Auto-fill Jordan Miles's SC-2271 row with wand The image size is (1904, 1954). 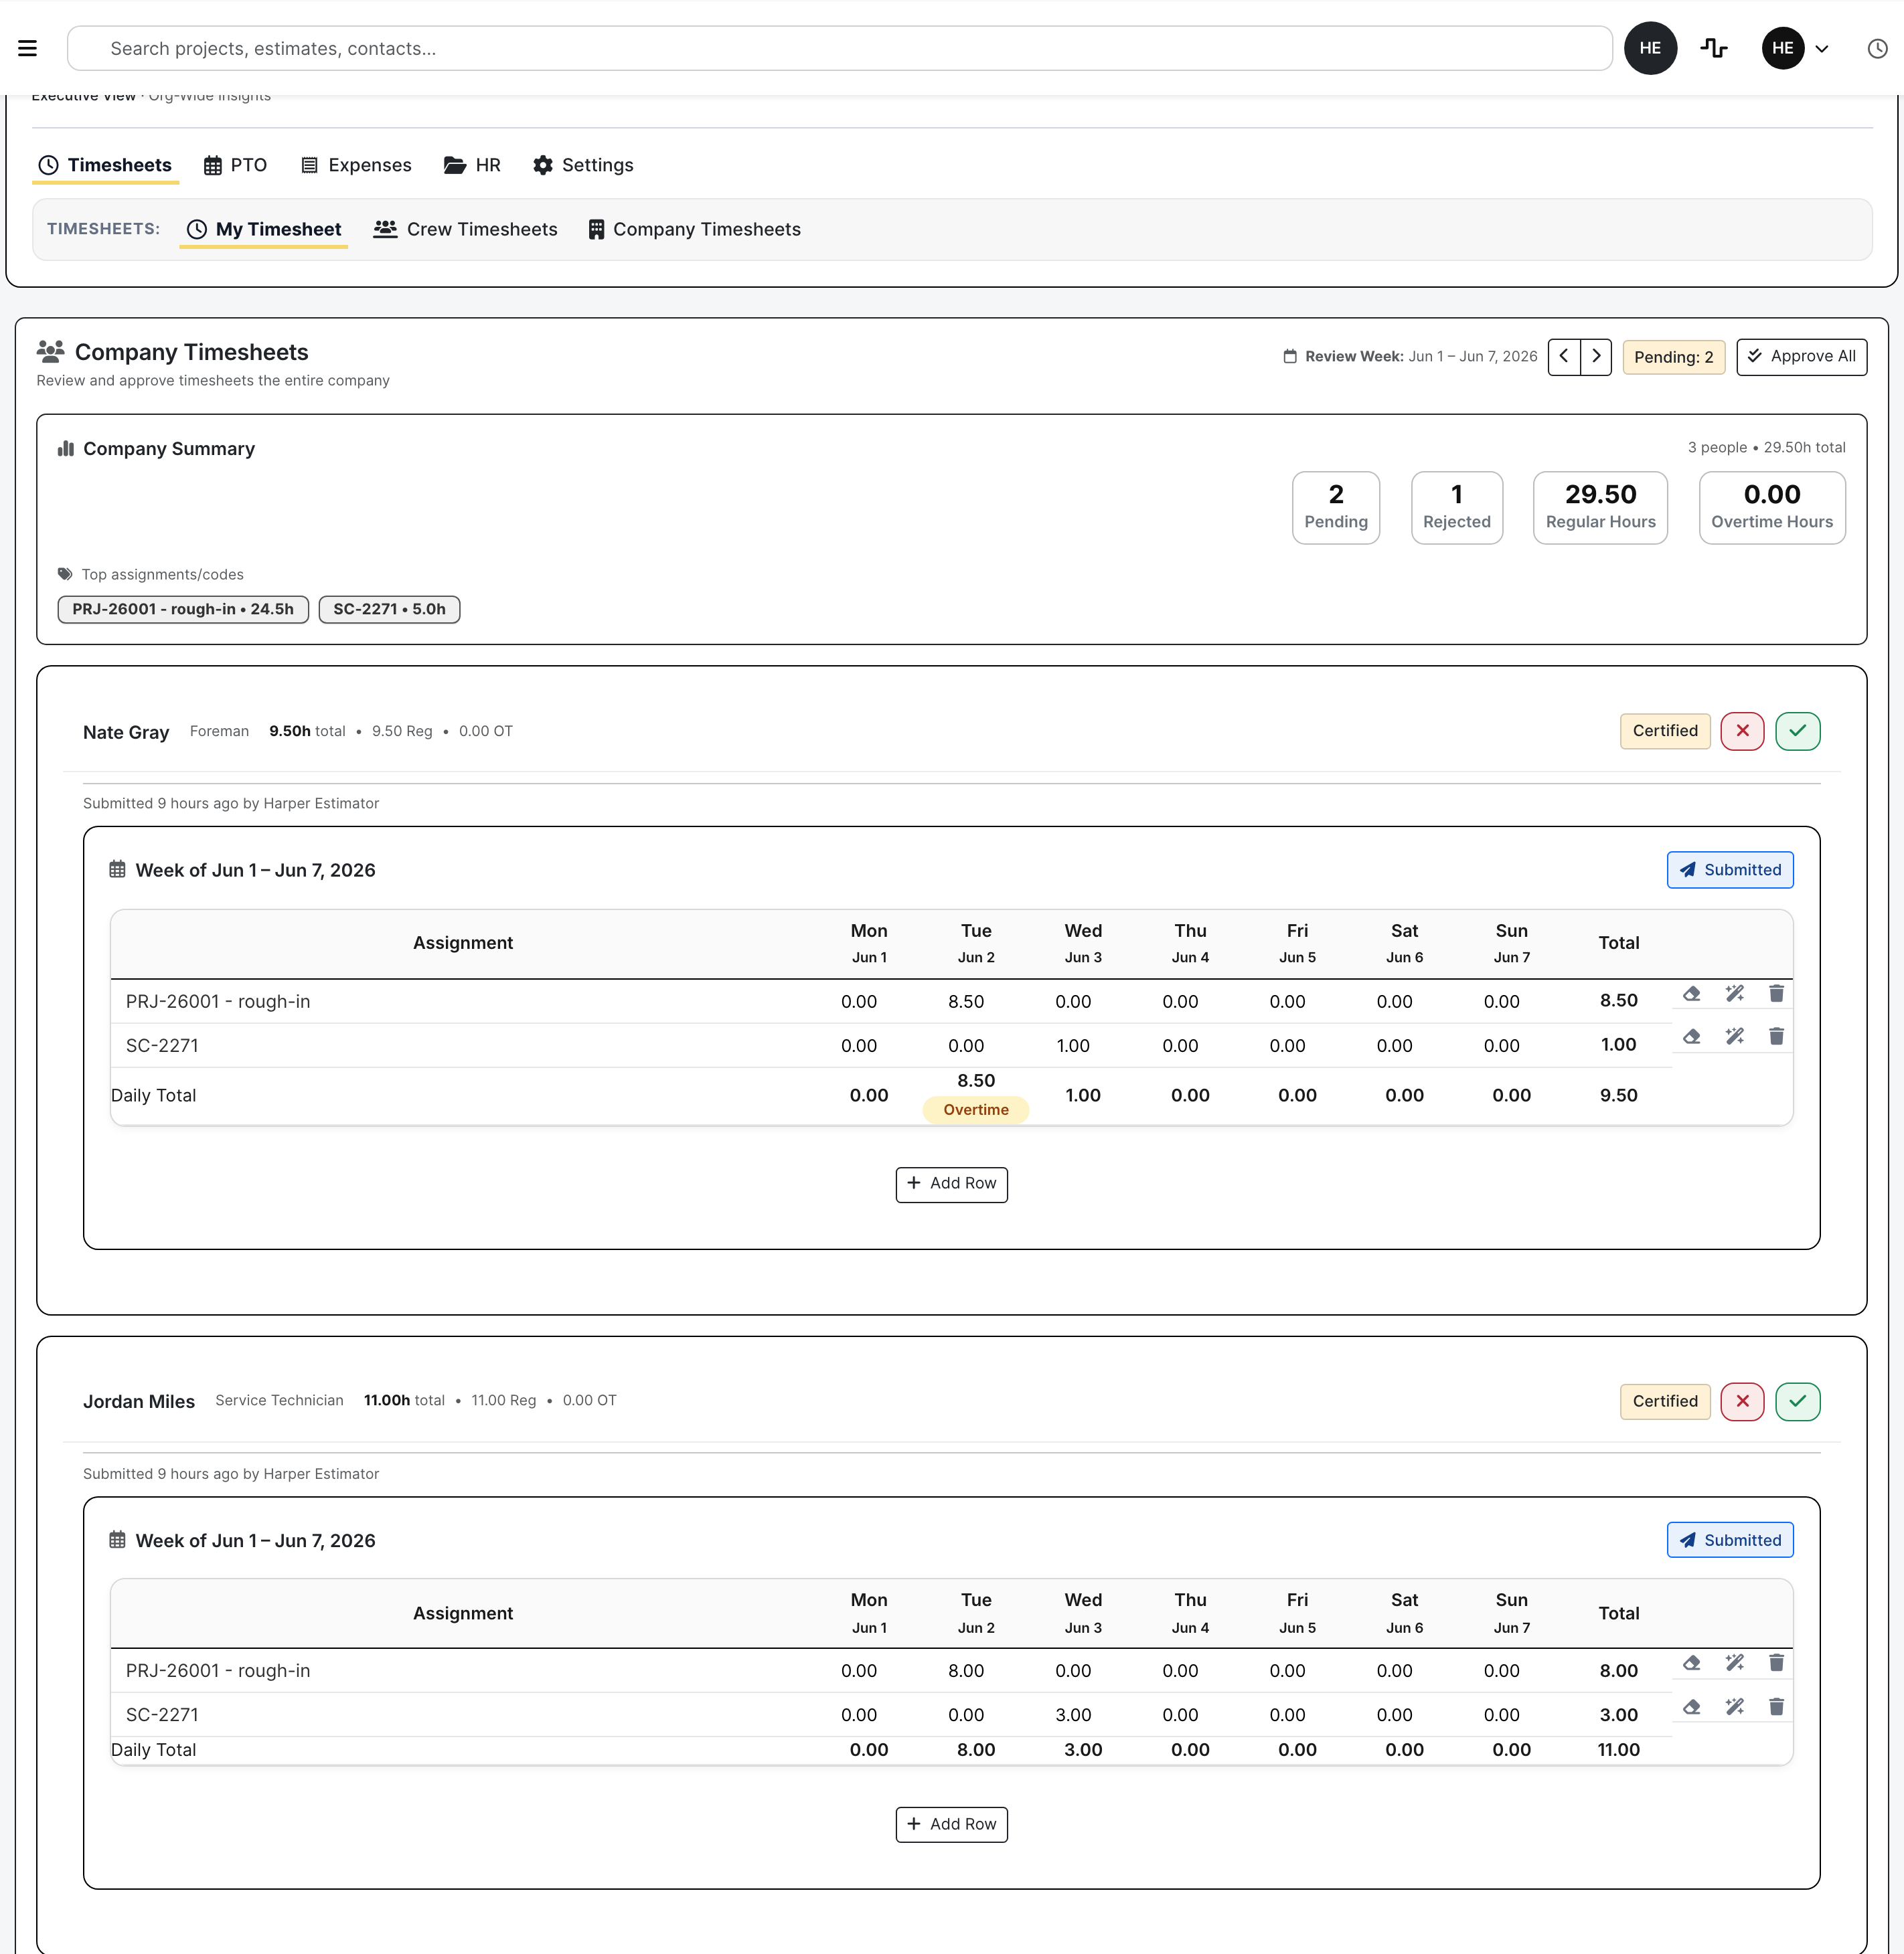(x=1734, y=1707)
